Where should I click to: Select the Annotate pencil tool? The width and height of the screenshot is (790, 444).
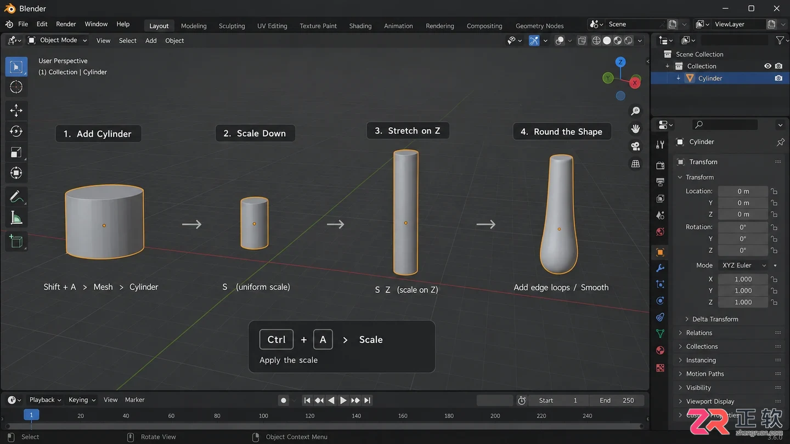click(16, 196)
